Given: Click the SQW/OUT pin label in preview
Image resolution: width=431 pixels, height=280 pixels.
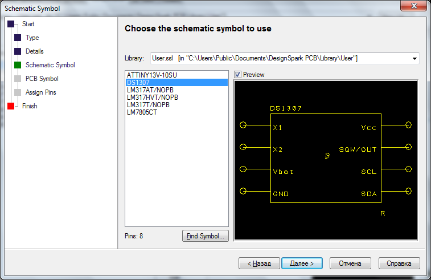Looking at the screenshot, I should tap(358, 149).
